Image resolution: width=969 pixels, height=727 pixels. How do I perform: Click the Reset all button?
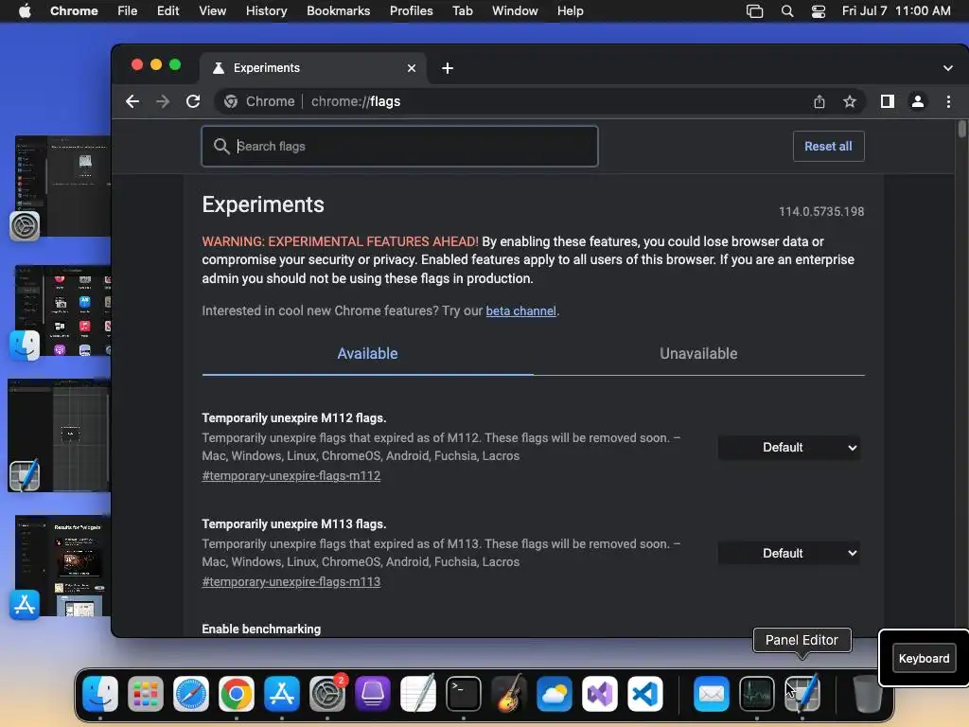828,147
